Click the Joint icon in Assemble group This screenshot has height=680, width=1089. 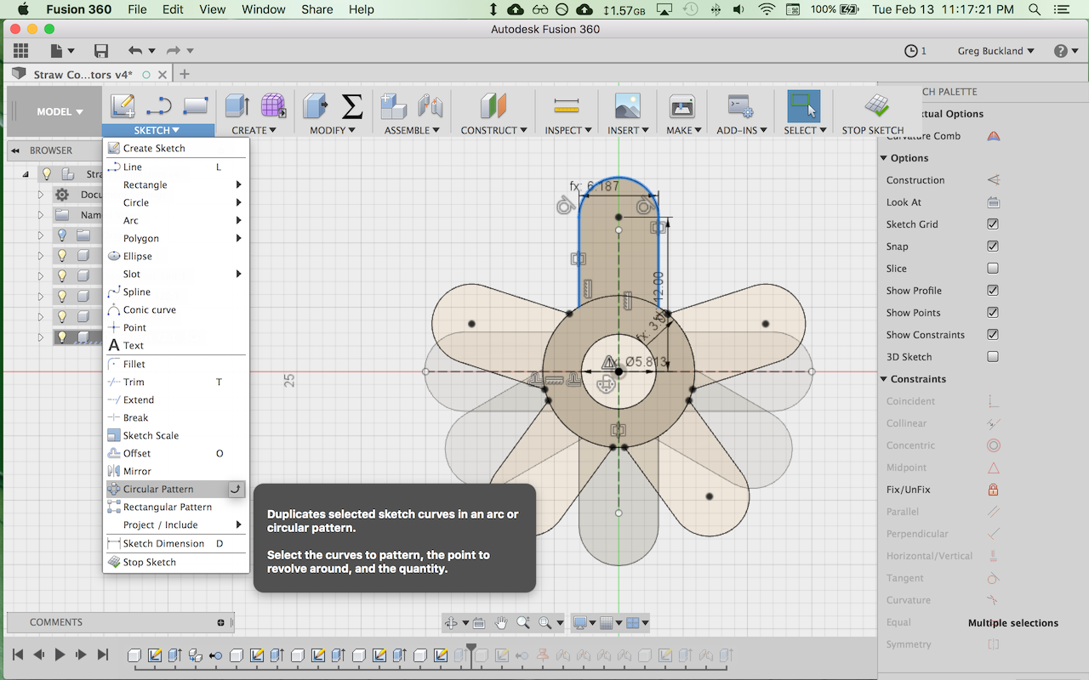[430, 106]
